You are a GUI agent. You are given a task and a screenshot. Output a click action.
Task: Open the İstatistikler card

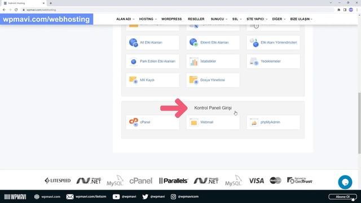click(213, 61)
